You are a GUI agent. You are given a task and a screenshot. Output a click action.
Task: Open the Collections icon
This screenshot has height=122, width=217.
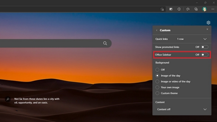(x=196, y=9)
